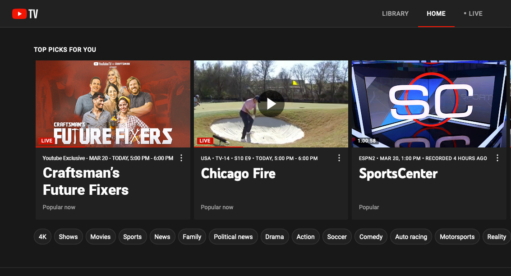Image resolution: width=511 pixels, height=276 pixels.
Task: Click the SportsCenter title
Action: pos(398,174)
